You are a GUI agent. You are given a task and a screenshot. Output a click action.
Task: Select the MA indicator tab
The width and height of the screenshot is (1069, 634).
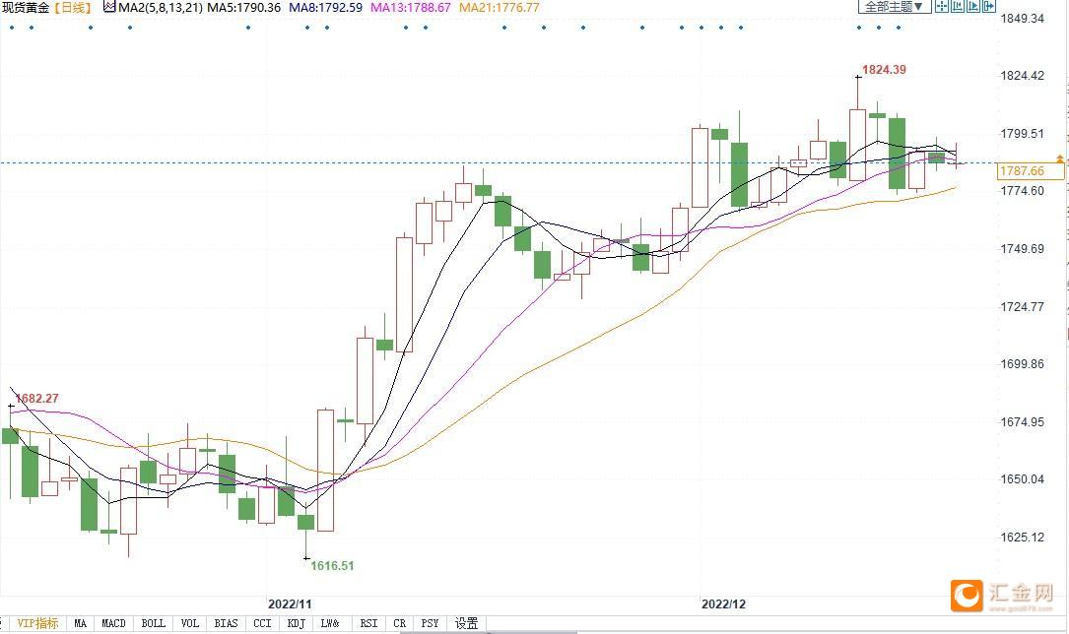tap(81, 623)
